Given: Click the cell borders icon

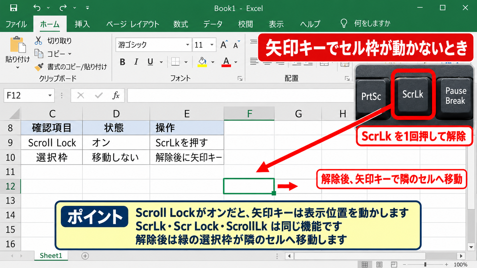Looking at the screenshot, I should (x=175, y=62).
